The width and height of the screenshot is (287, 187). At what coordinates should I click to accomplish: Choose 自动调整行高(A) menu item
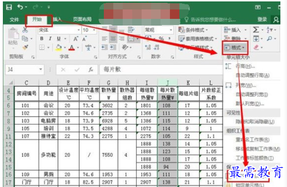[x=253, y=75]
